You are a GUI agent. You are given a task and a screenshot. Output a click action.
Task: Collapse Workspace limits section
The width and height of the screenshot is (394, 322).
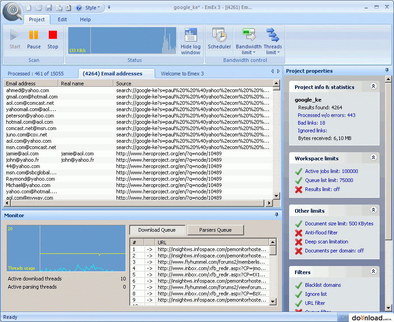373,158
